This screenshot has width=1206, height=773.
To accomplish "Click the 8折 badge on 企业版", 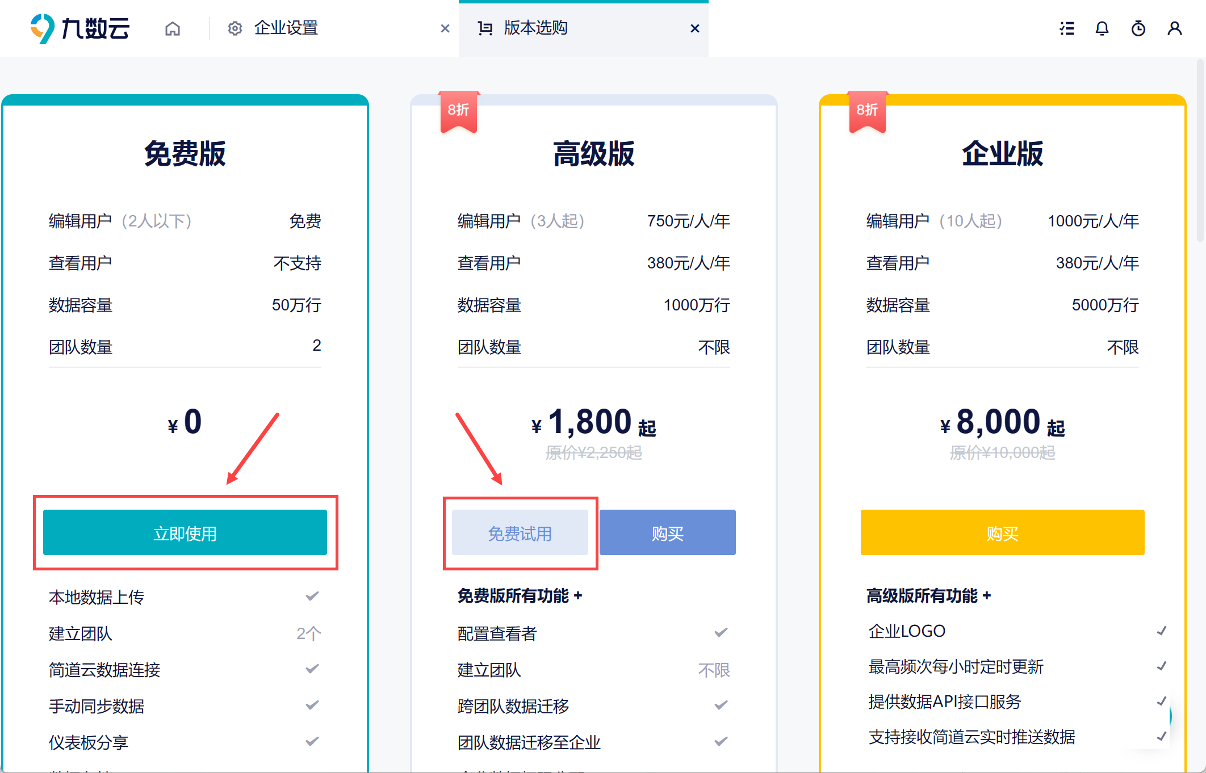I will point(867,110).
